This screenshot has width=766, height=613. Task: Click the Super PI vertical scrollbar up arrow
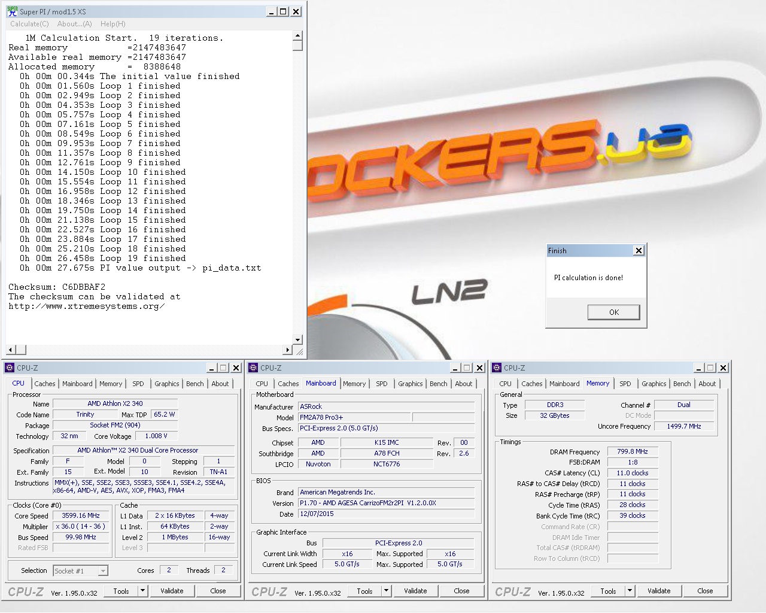[x=297, y=36]
